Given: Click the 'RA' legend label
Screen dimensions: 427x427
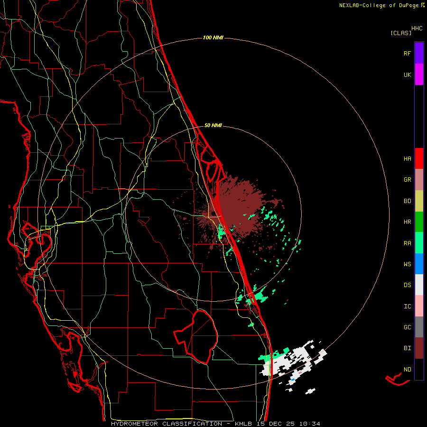Looking at the screenshot, I should pos(407,243).
